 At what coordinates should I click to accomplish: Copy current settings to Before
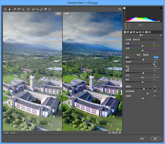click(116, 133)
